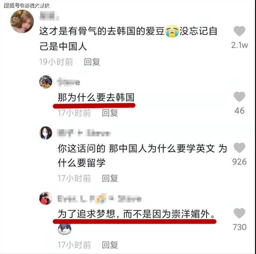Like the comment with 46 likes

pos(239,97)
